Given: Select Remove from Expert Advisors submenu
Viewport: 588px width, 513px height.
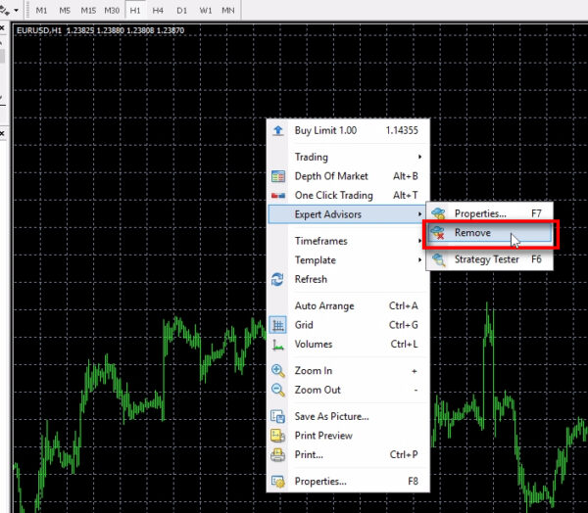Looking at the screenshot, I should pyautogui.click(x=472, y=234).
